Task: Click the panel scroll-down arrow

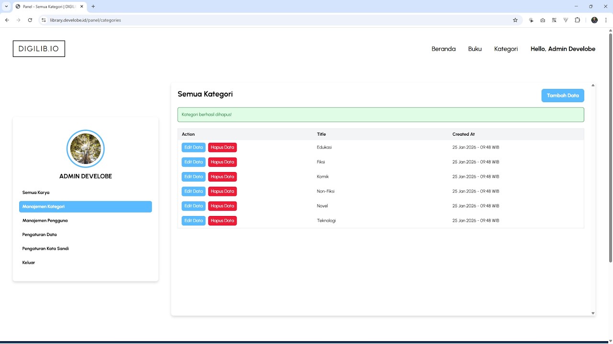Action: pos(593,313)
